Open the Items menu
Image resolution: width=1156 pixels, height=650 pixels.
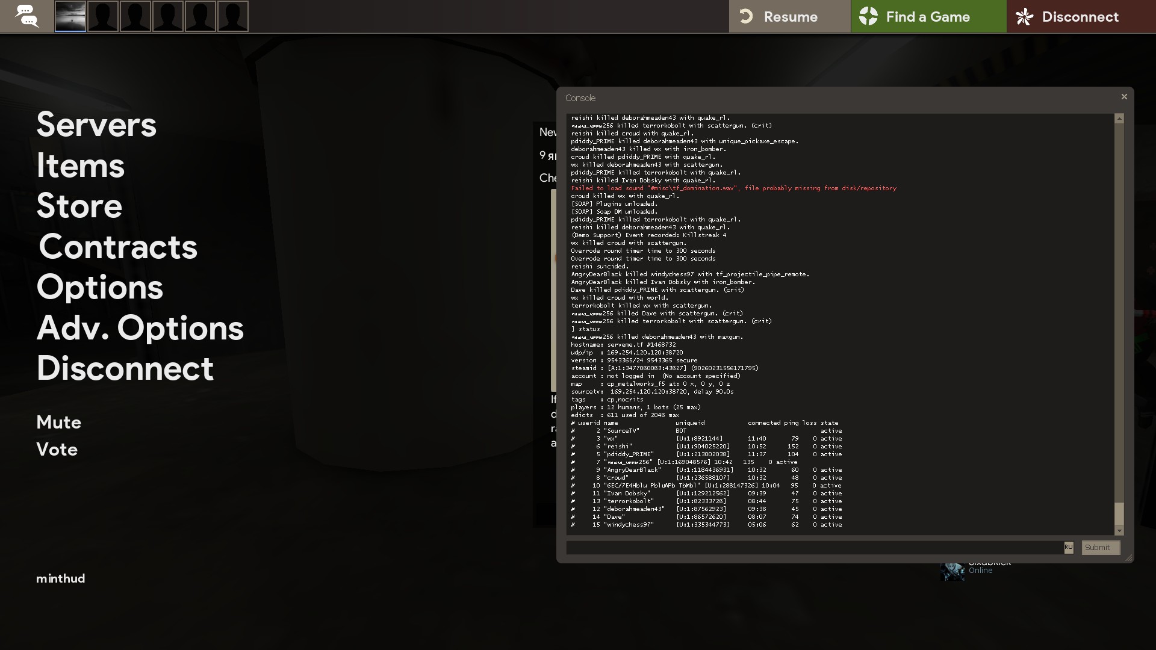[80, 166]
